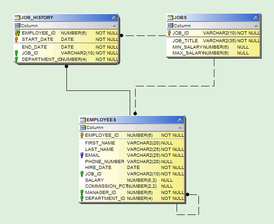Image resolution: width=274 pixels, height=224 pixels.
Task: Click green foreign key icon beside MANAGER_ID
Action: 82,193
